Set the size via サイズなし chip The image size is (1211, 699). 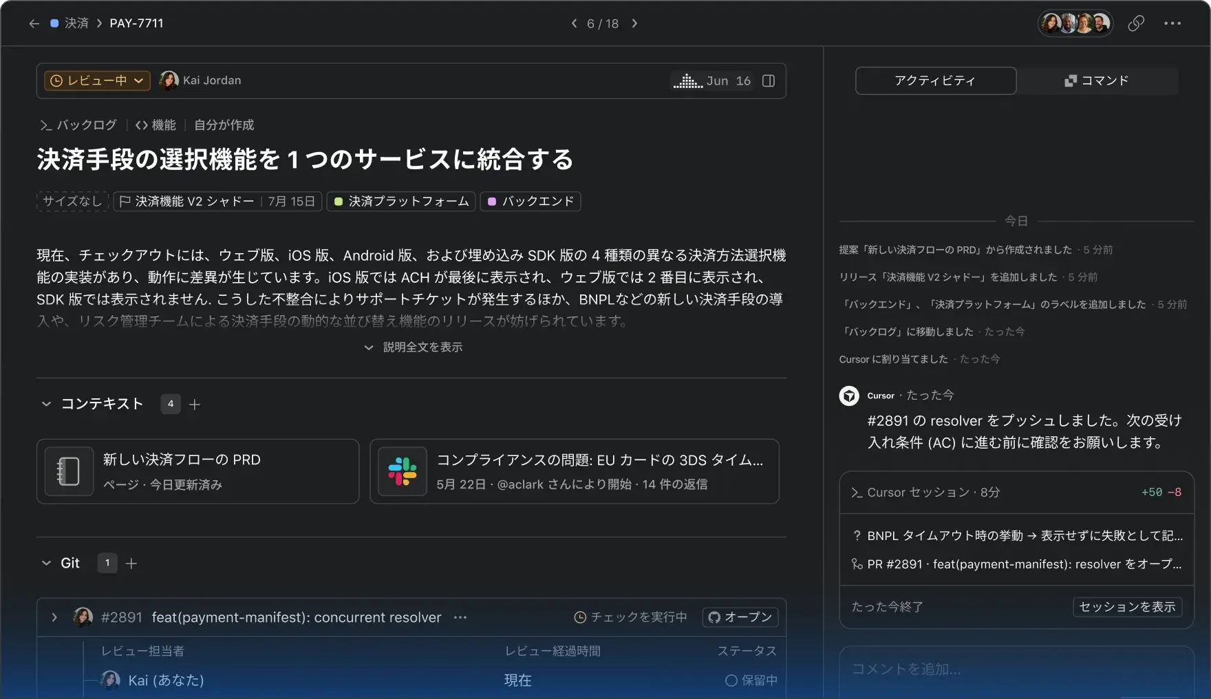pyautogui.click(x=72, y=202)
